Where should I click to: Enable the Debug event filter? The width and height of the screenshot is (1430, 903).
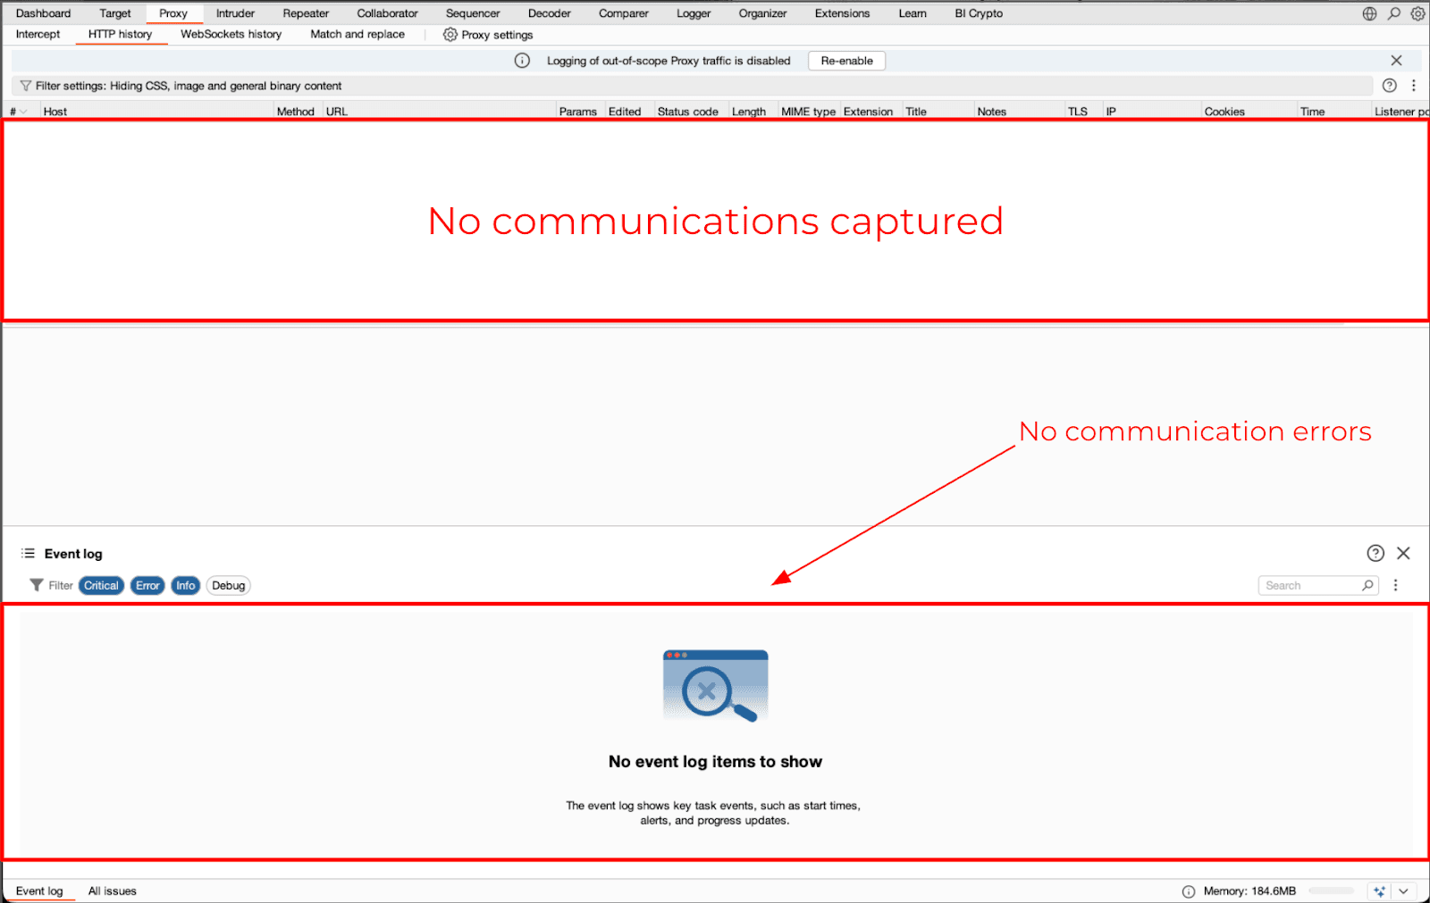click(x=228, y=585)
